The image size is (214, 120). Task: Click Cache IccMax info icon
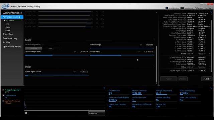point(138,52)
